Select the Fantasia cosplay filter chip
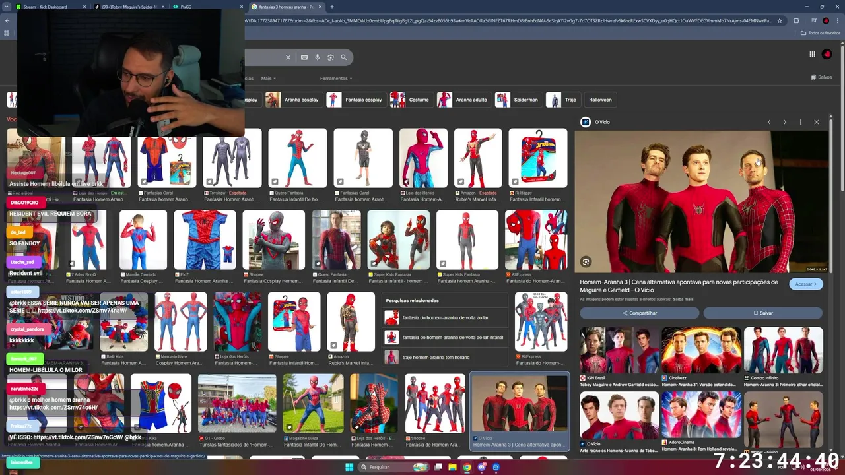 356,100
